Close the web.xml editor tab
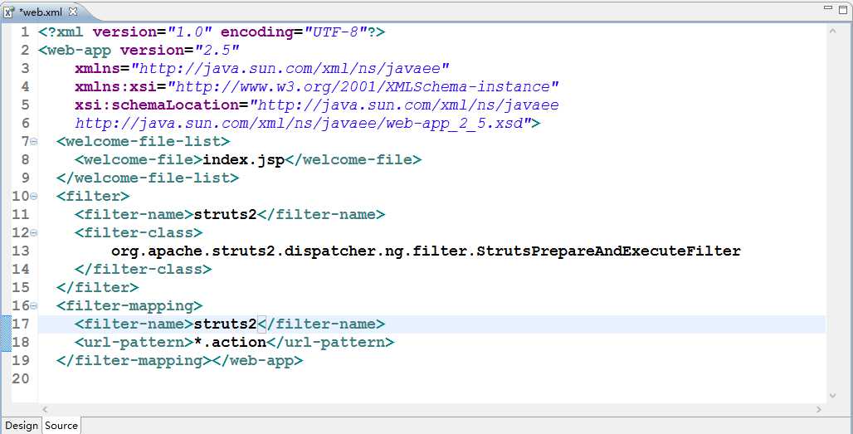Viewport: 853px width, 434px height. point(71,12)
